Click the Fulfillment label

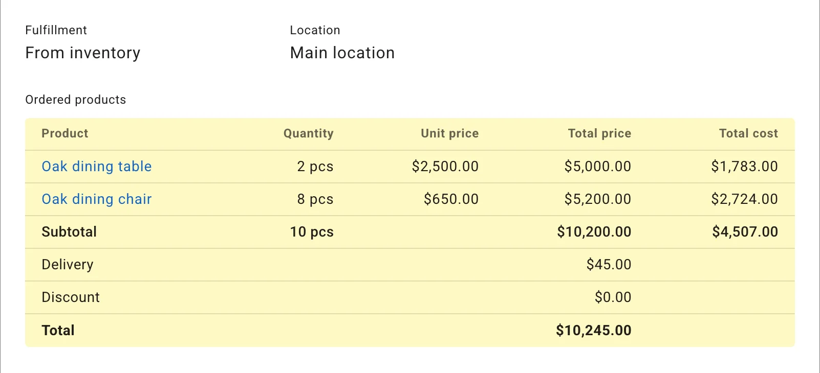[56, 30]
